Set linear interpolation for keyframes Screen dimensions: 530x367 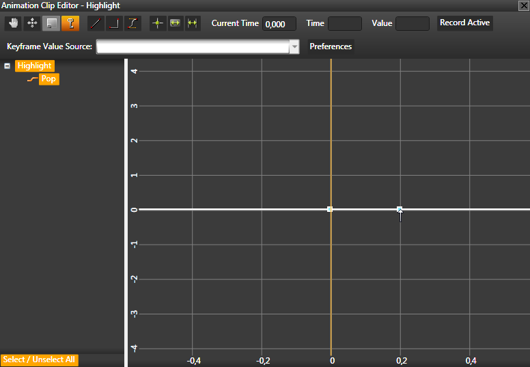pos(96,23)
